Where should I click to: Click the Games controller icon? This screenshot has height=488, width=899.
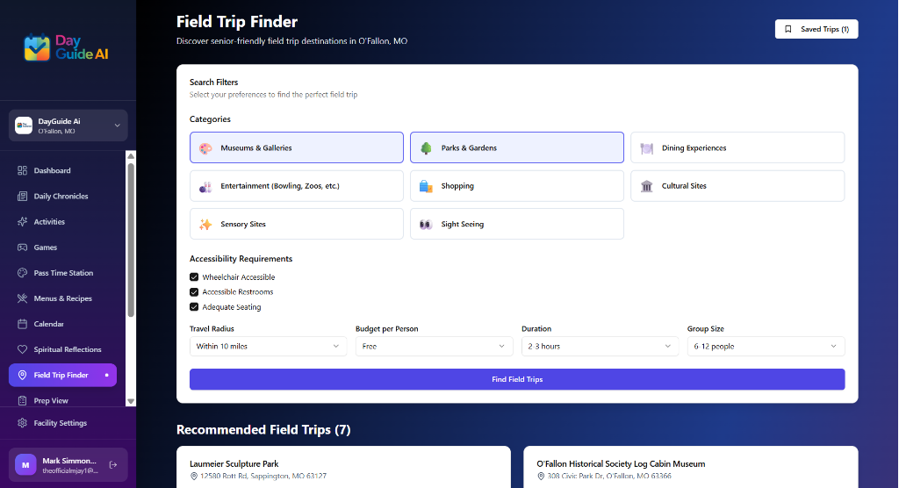(x=22, y=248)
